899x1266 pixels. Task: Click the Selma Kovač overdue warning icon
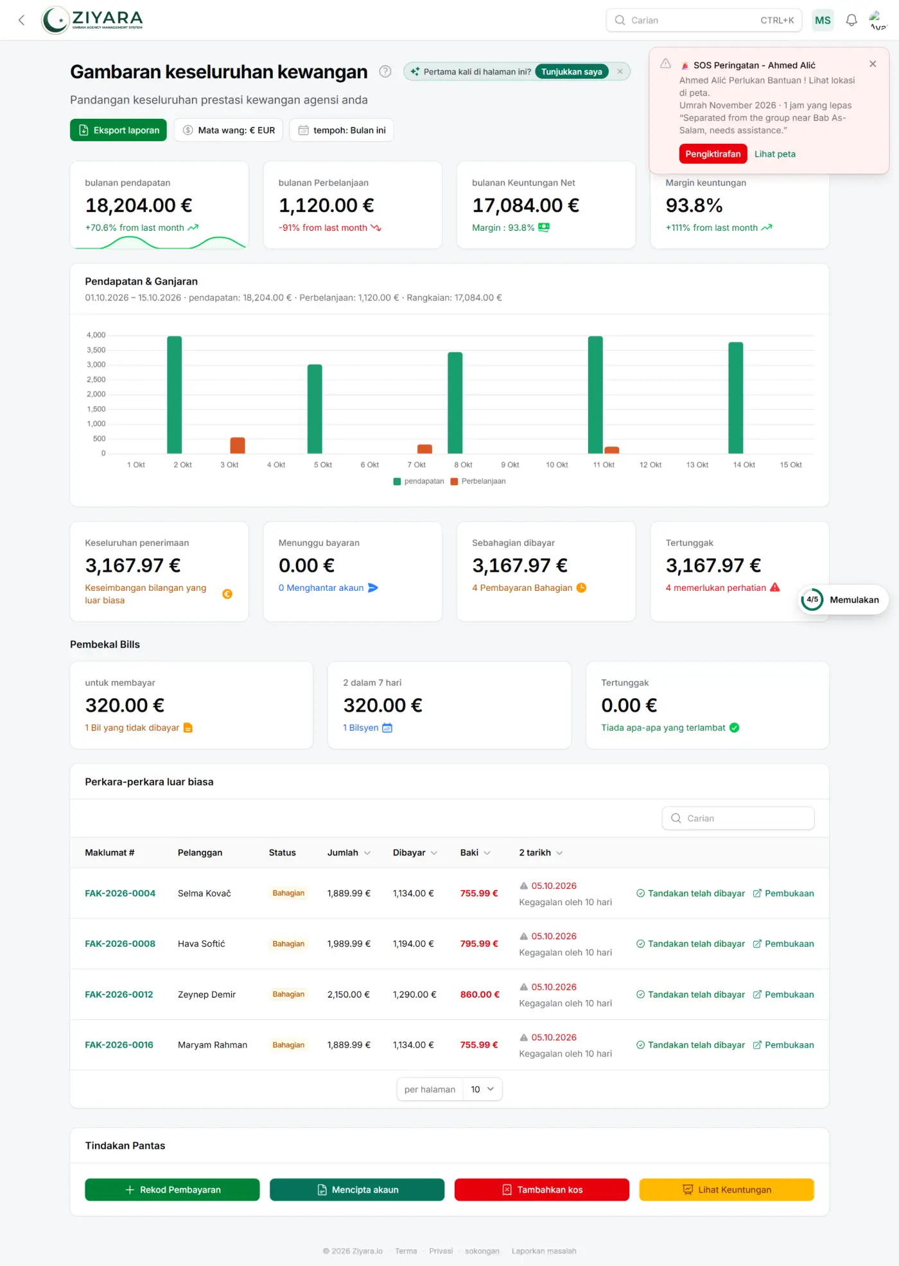524,886
